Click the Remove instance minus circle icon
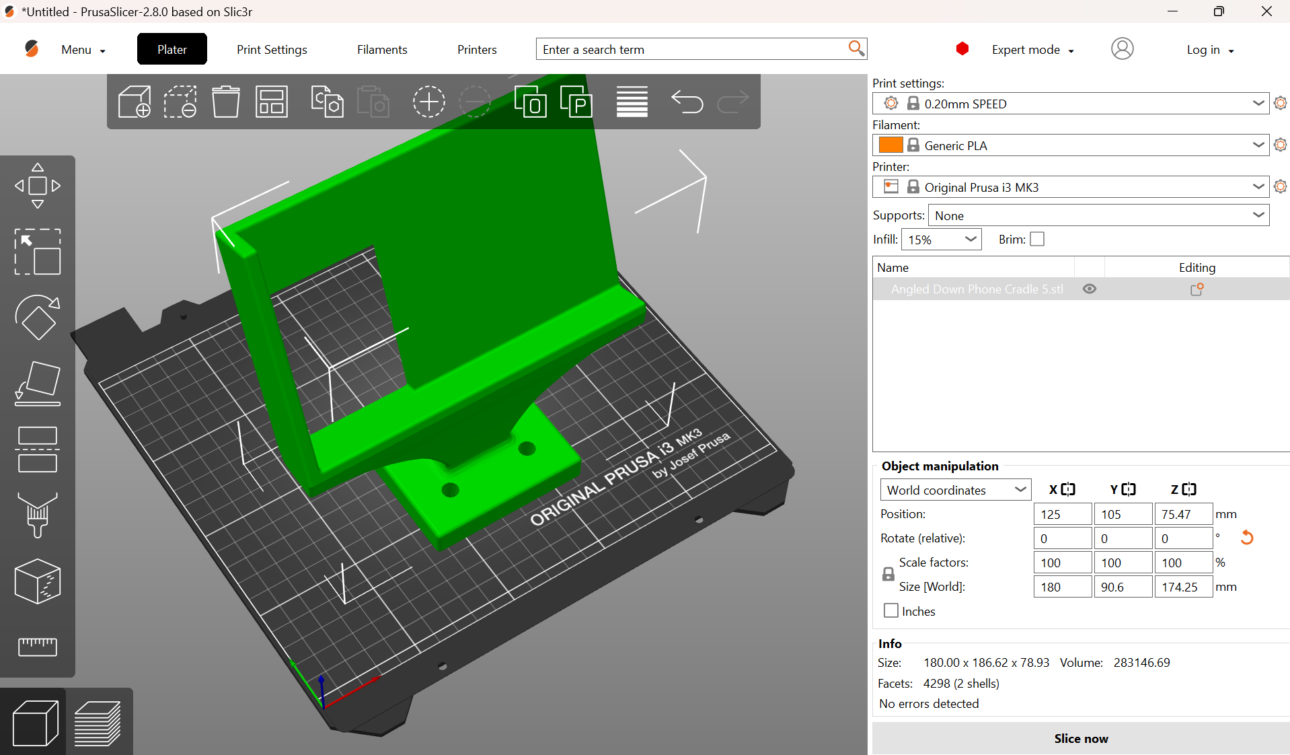 [475, 102]
